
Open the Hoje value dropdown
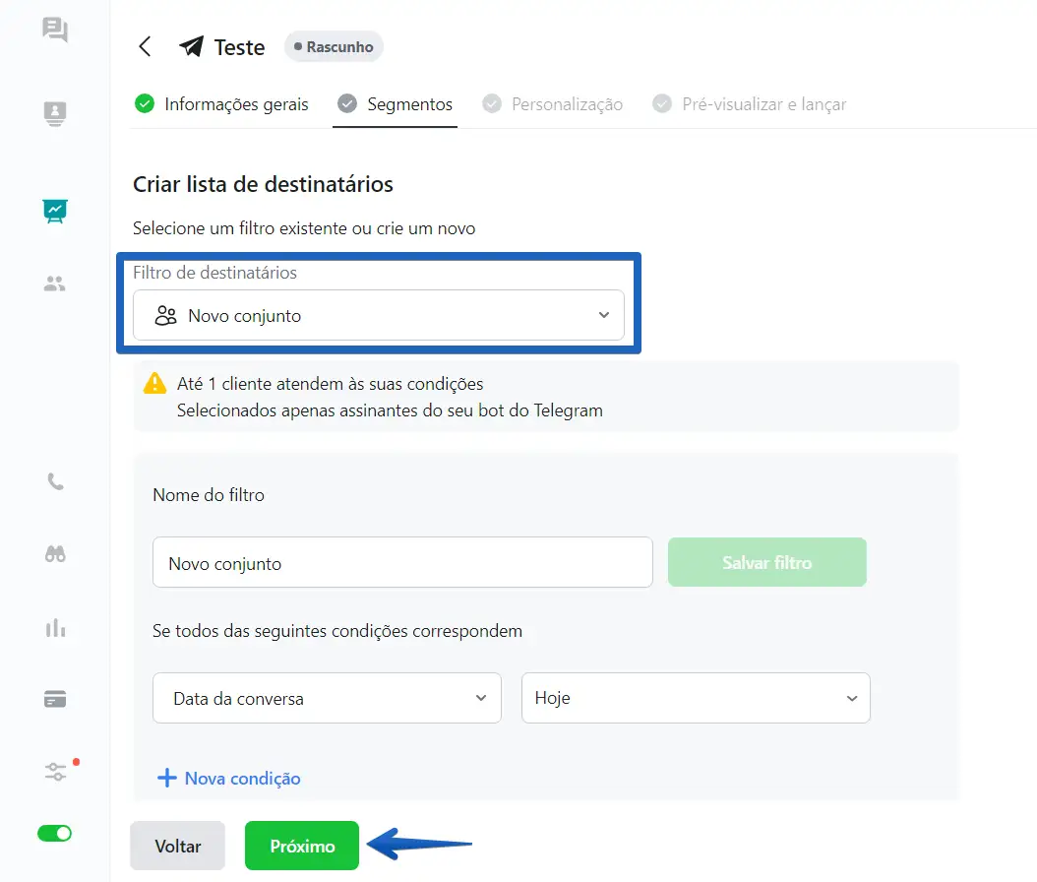pos(696,699)
